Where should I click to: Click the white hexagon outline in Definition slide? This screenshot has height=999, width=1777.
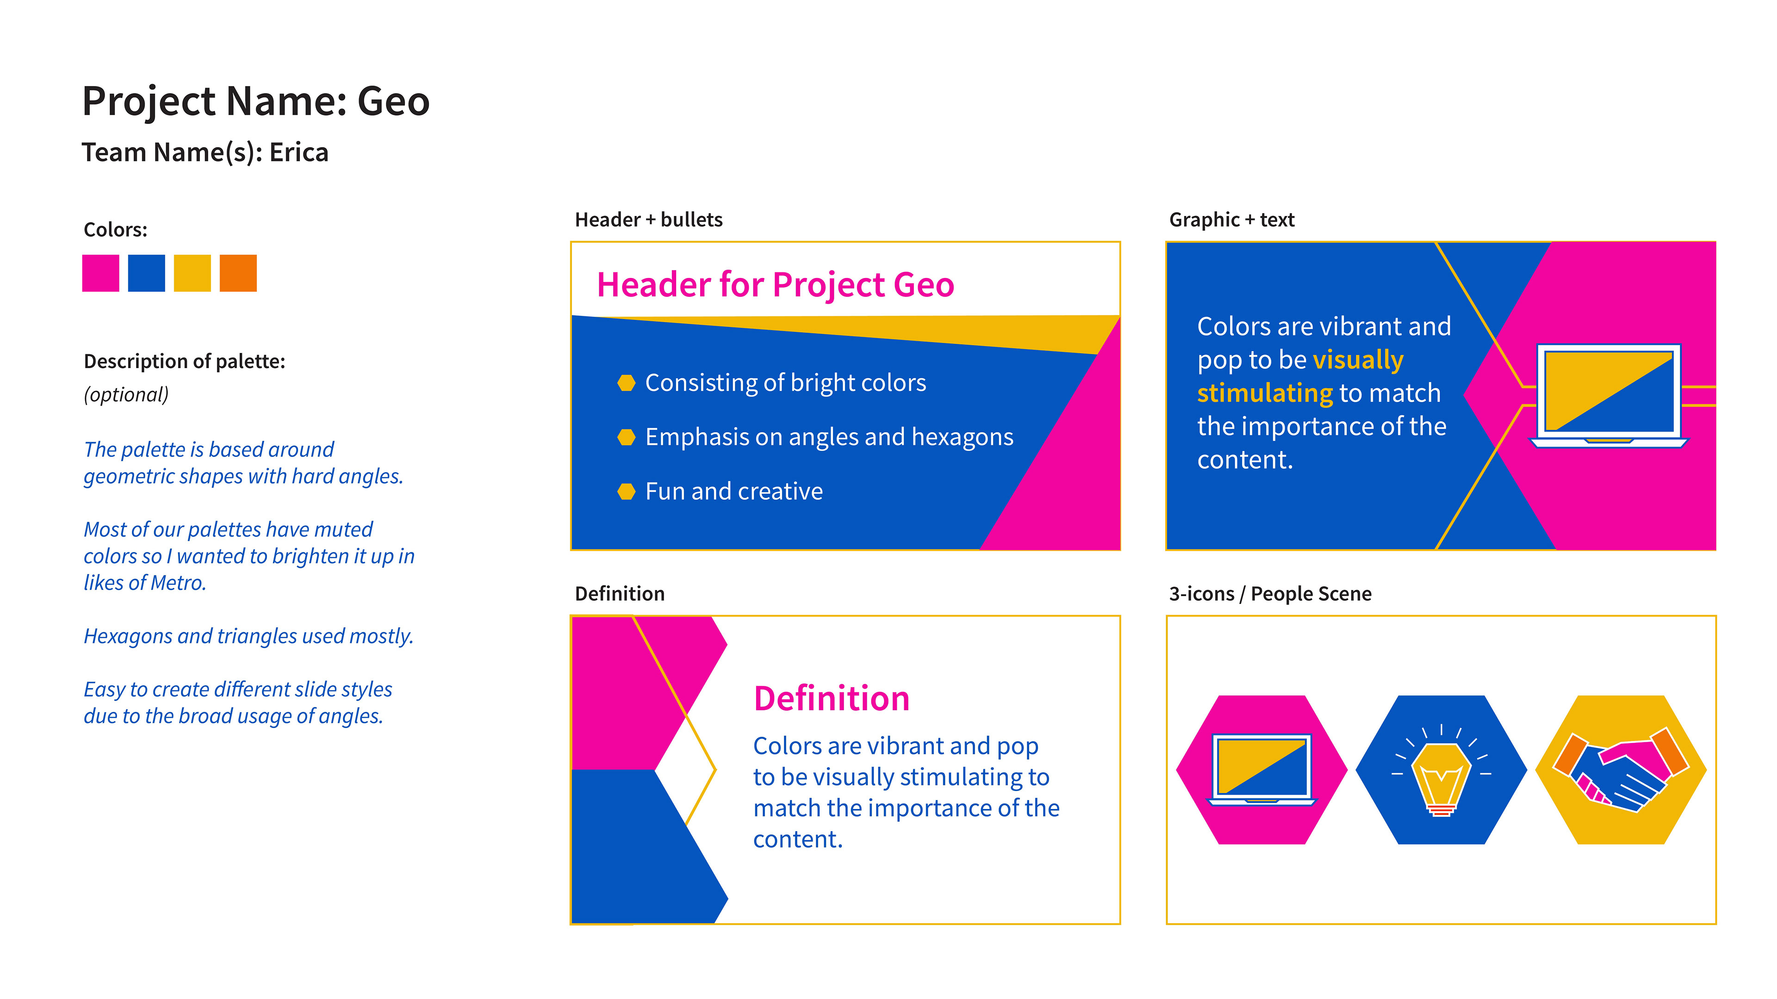point(685,770)
